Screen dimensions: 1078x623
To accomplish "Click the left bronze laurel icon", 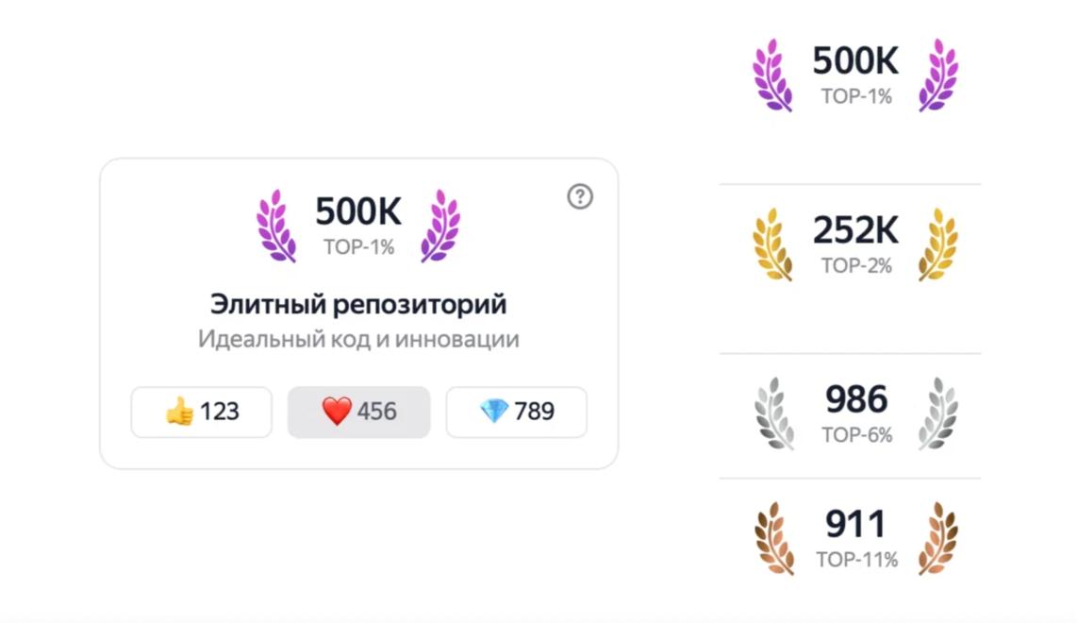I will [x=773, y=537].
